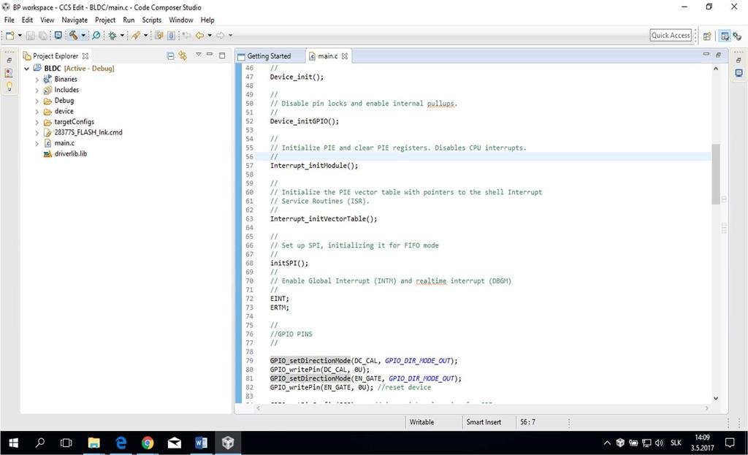Open terminal monitor icon in toolbar
The height and width of the screenshot is (455, 748).
click(58, 35)
